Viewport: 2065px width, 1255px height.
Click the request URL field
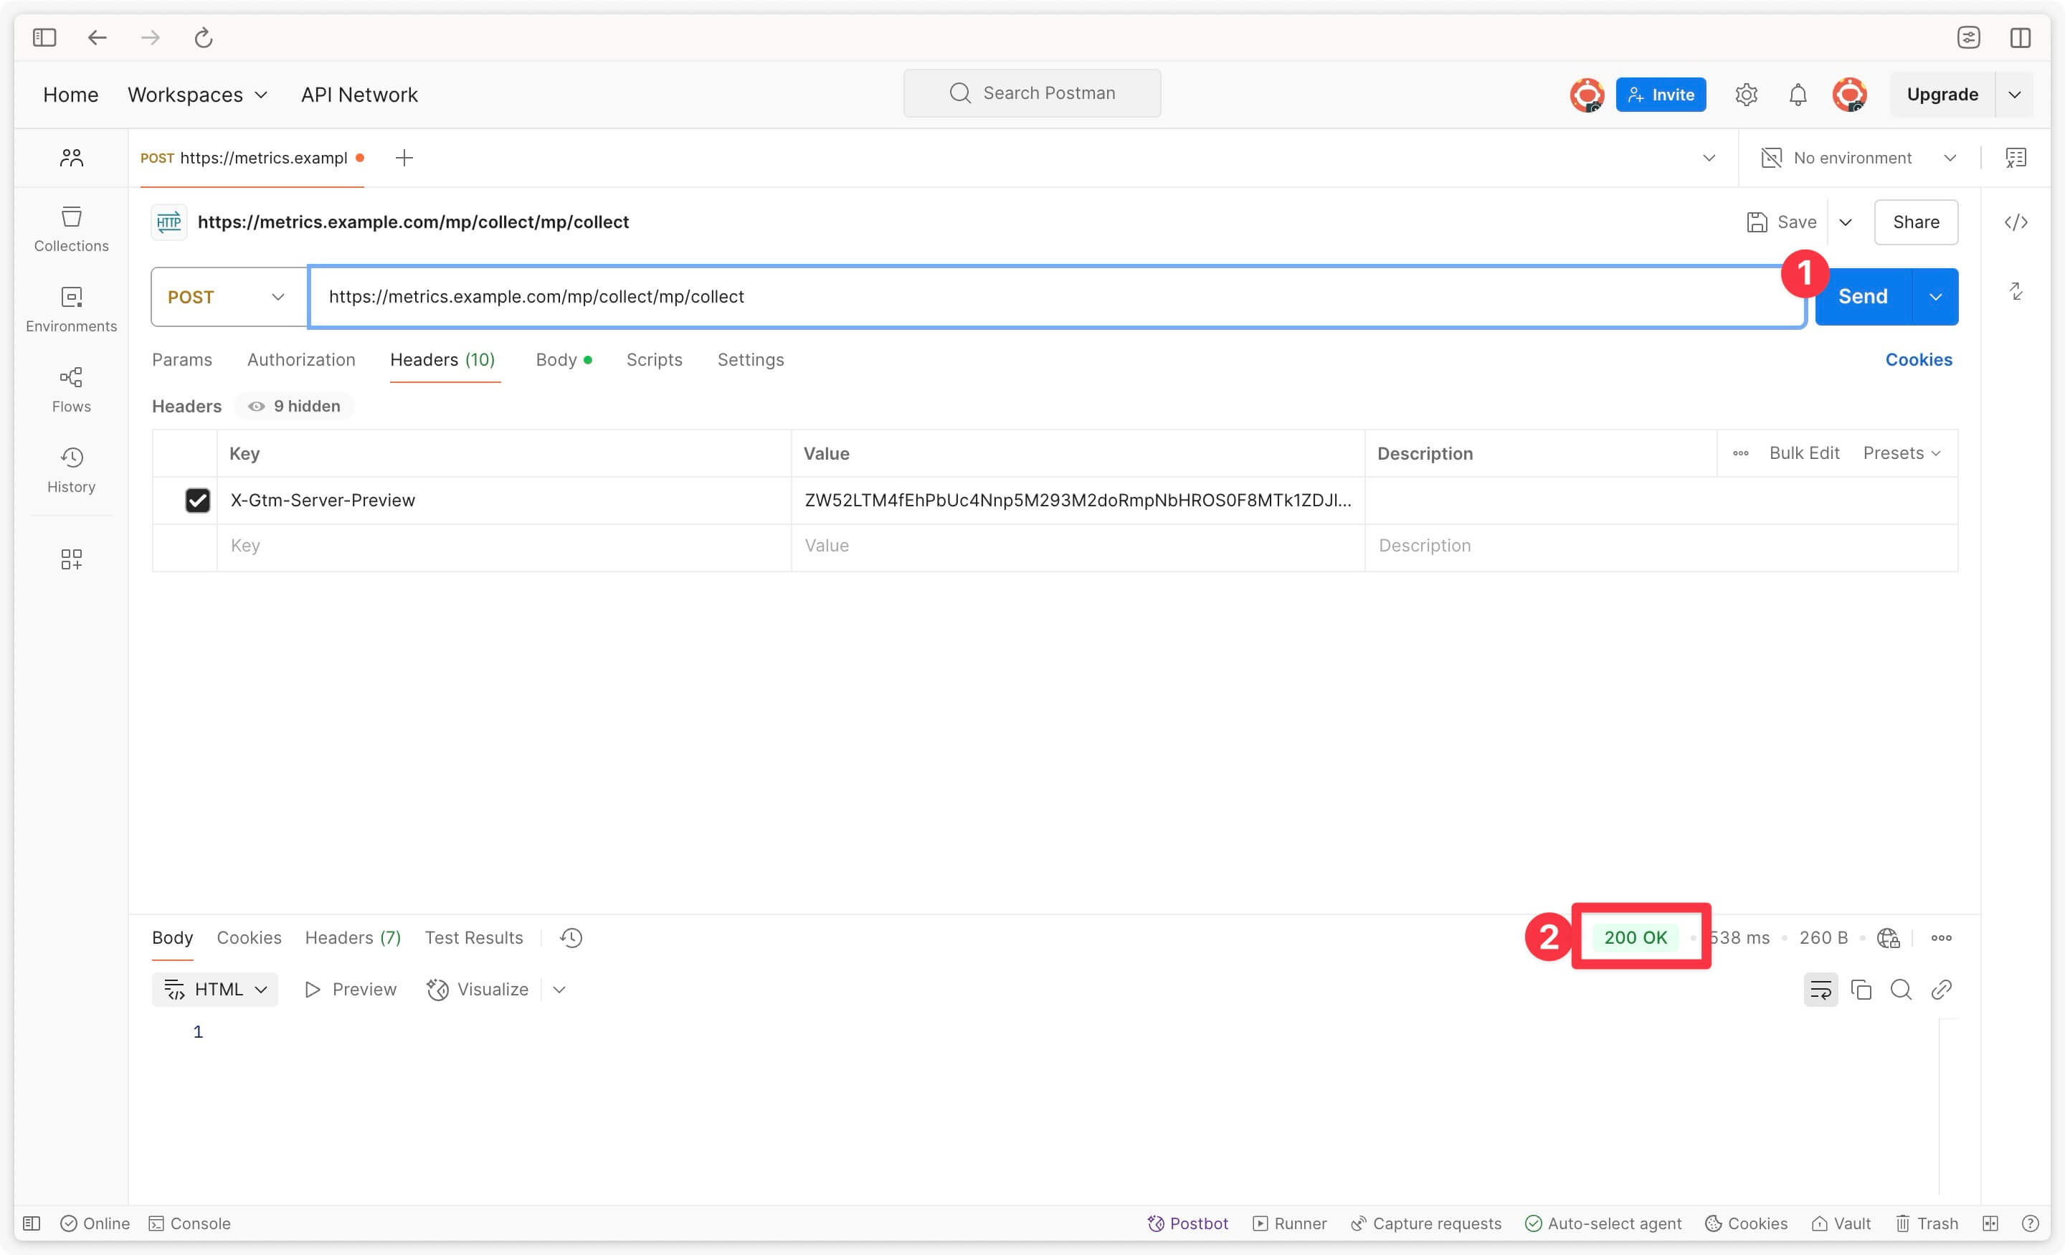tap(1056, 297)
